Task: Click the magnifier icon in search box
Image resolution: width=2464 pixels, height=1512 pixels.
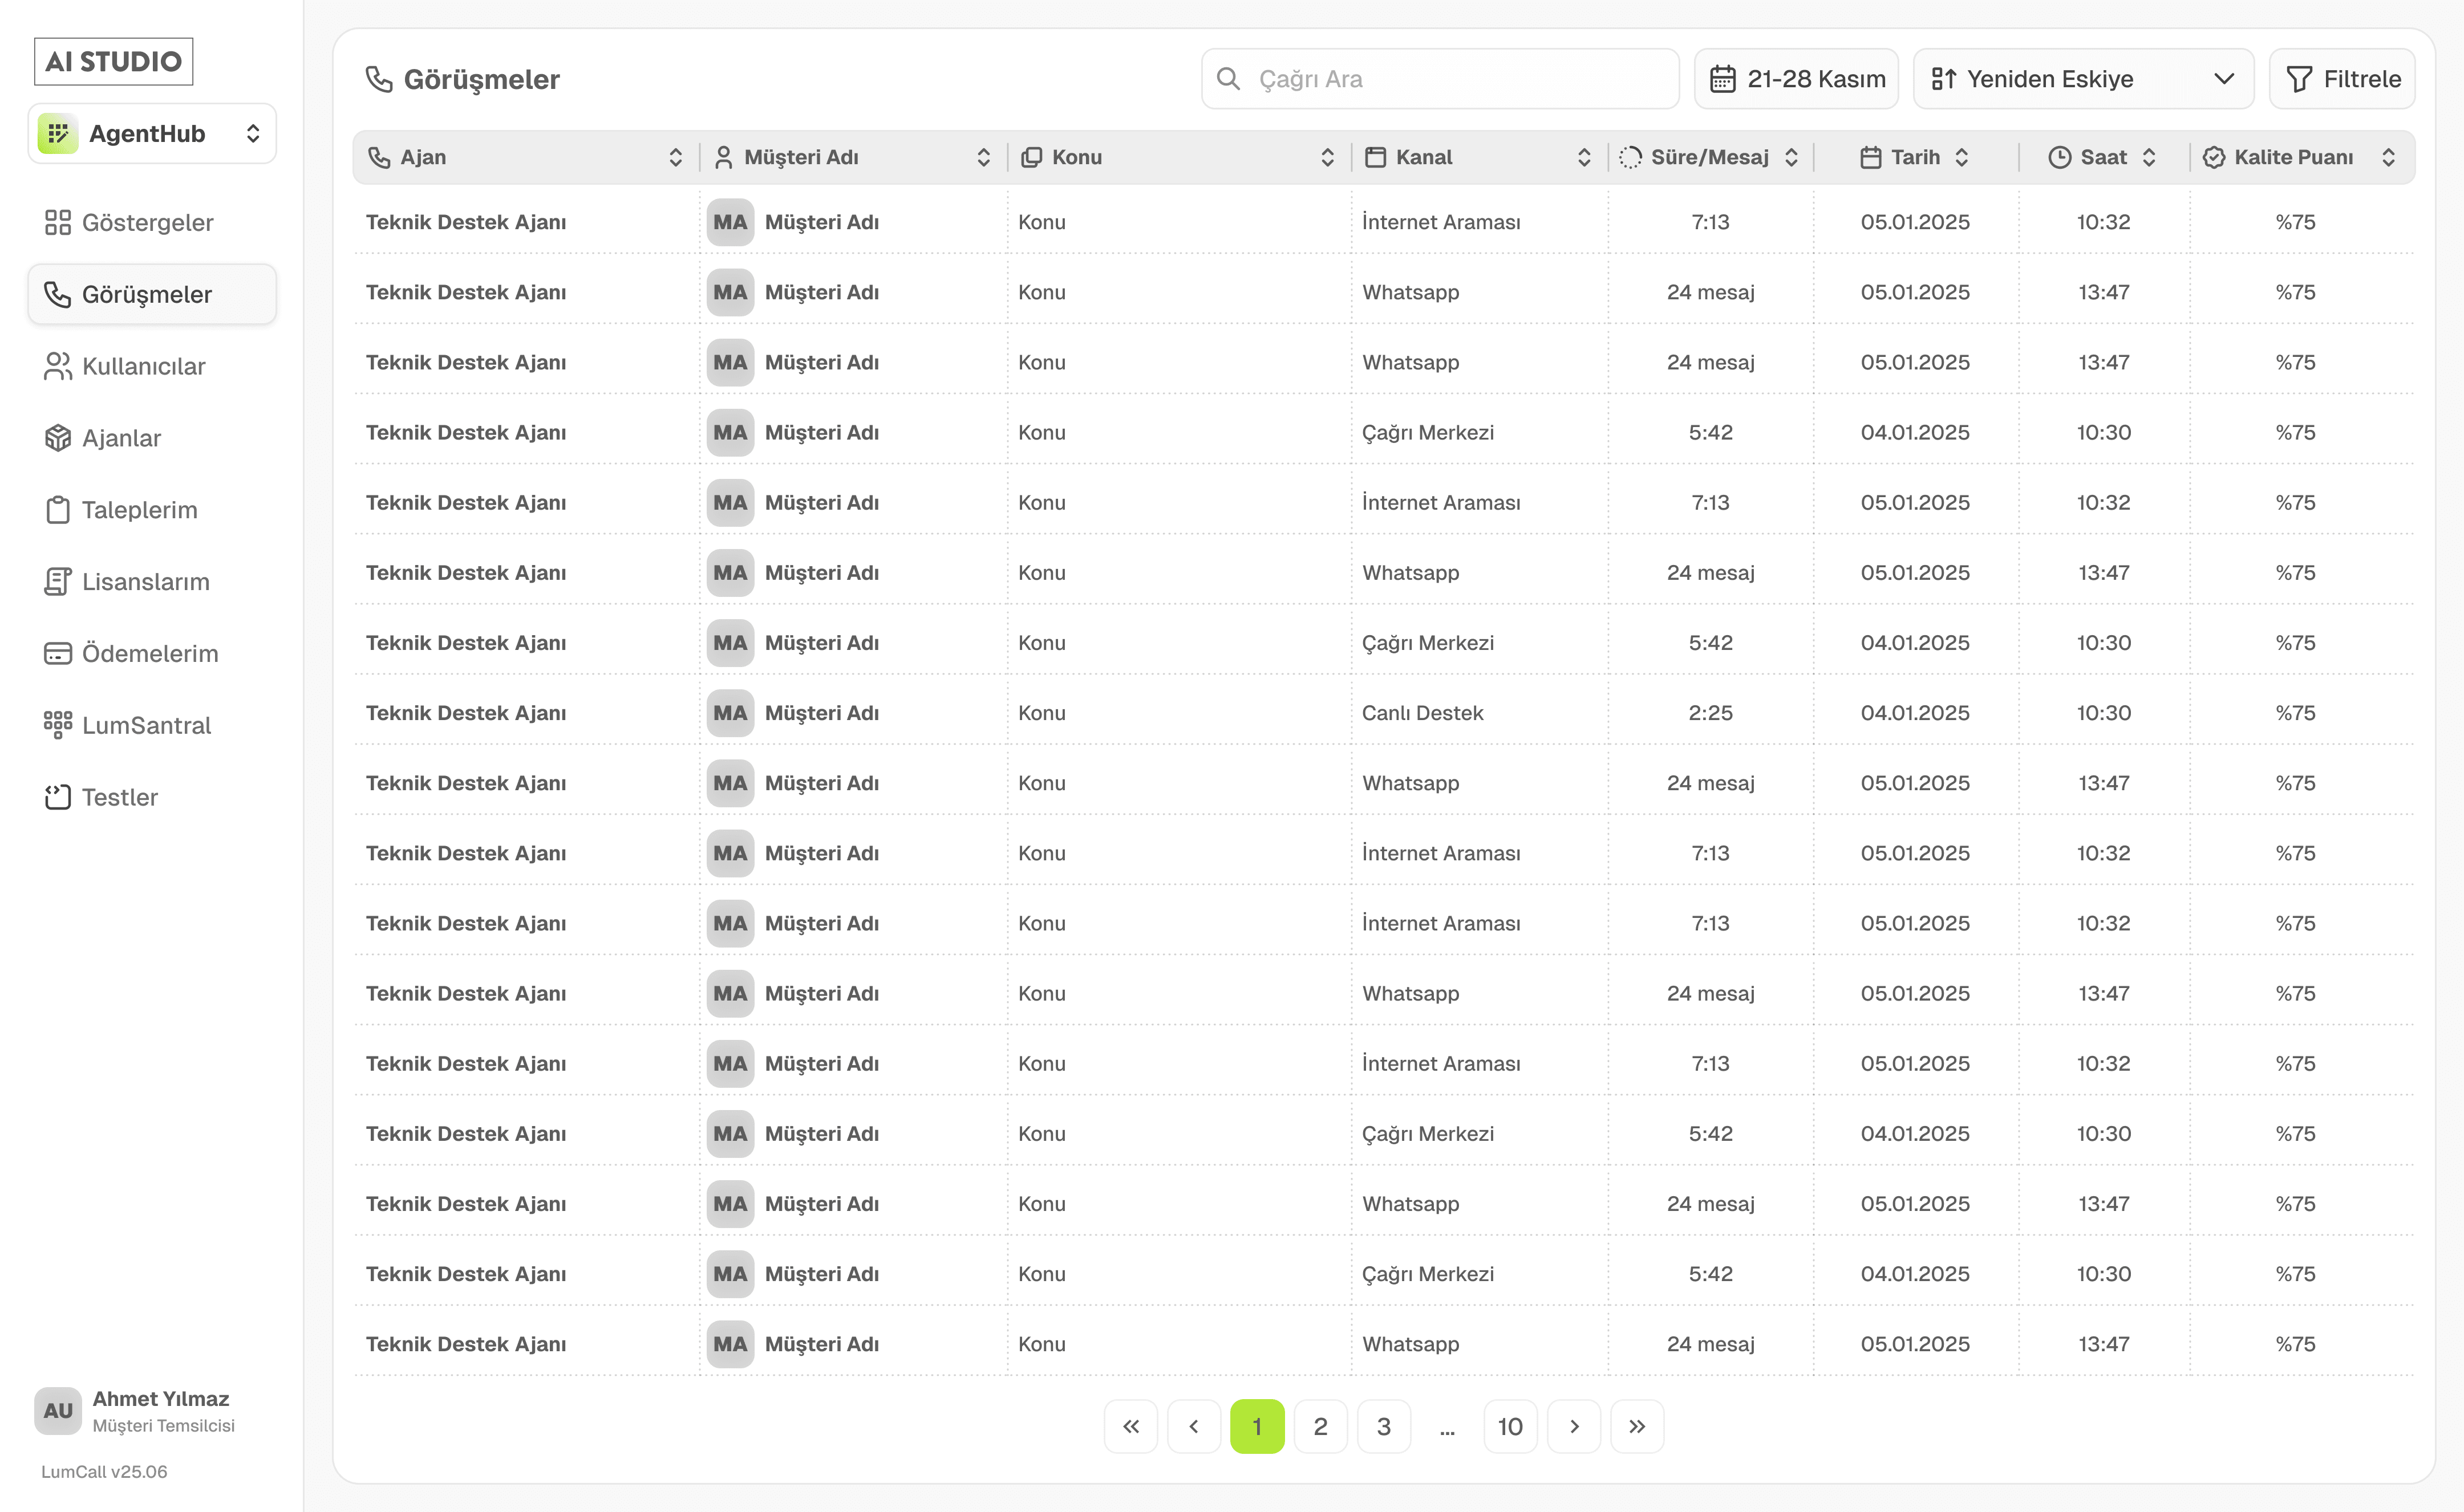Action: [1229, 79]
